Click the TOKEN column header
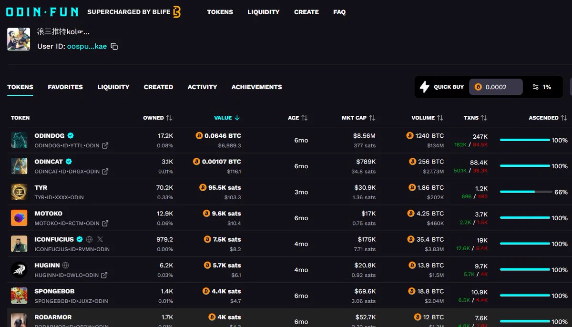Image resolution: width=572 pixels, height=327 pixels. (x=20, y=118)
